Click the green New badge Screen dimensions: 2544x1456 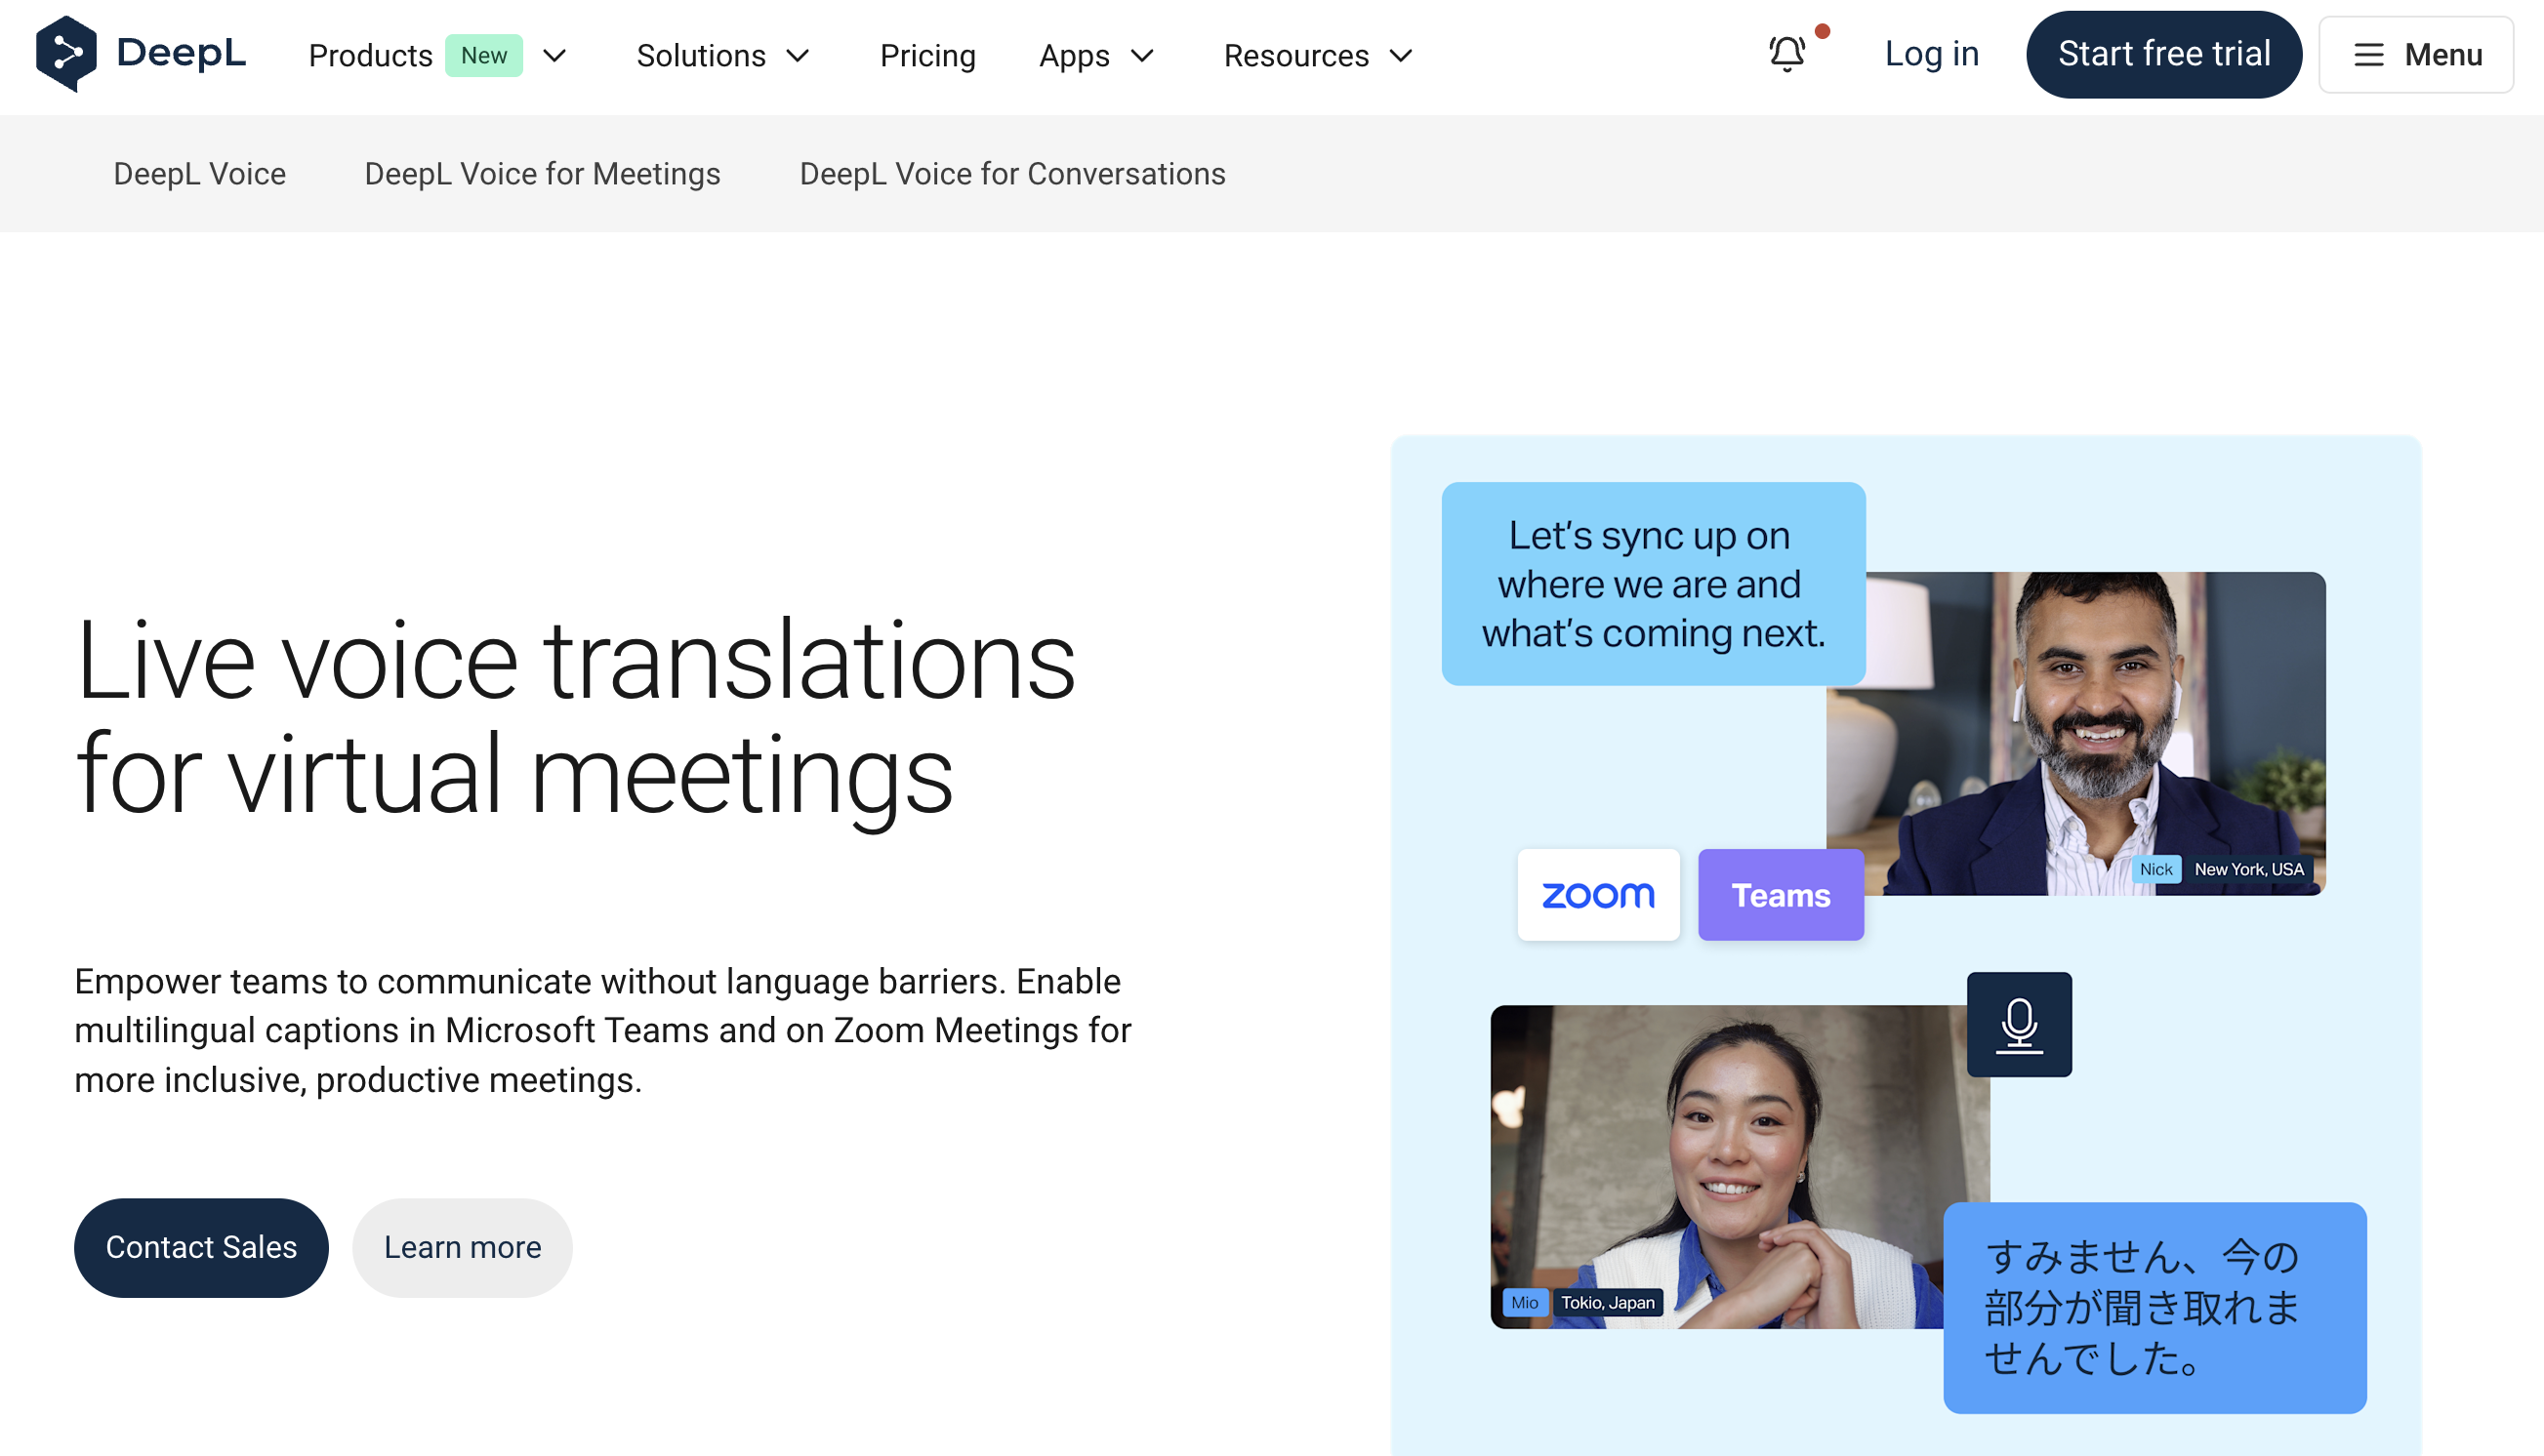(483, 56)
